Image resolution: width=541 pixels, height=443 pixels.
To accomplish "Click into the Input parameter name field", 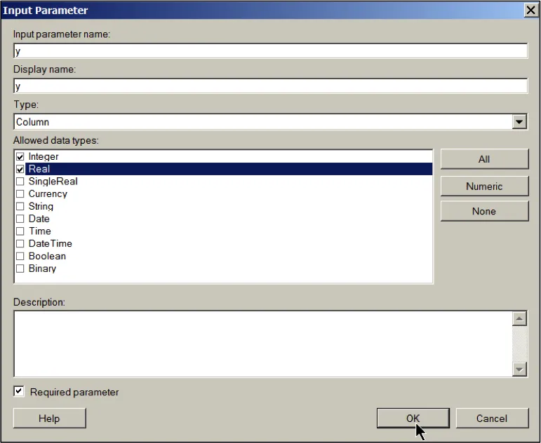I will click(271, 51).
